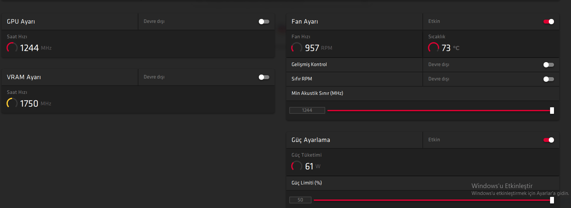
Task: Disable the Fan Ayarı toggle
Action: point(548,22)
